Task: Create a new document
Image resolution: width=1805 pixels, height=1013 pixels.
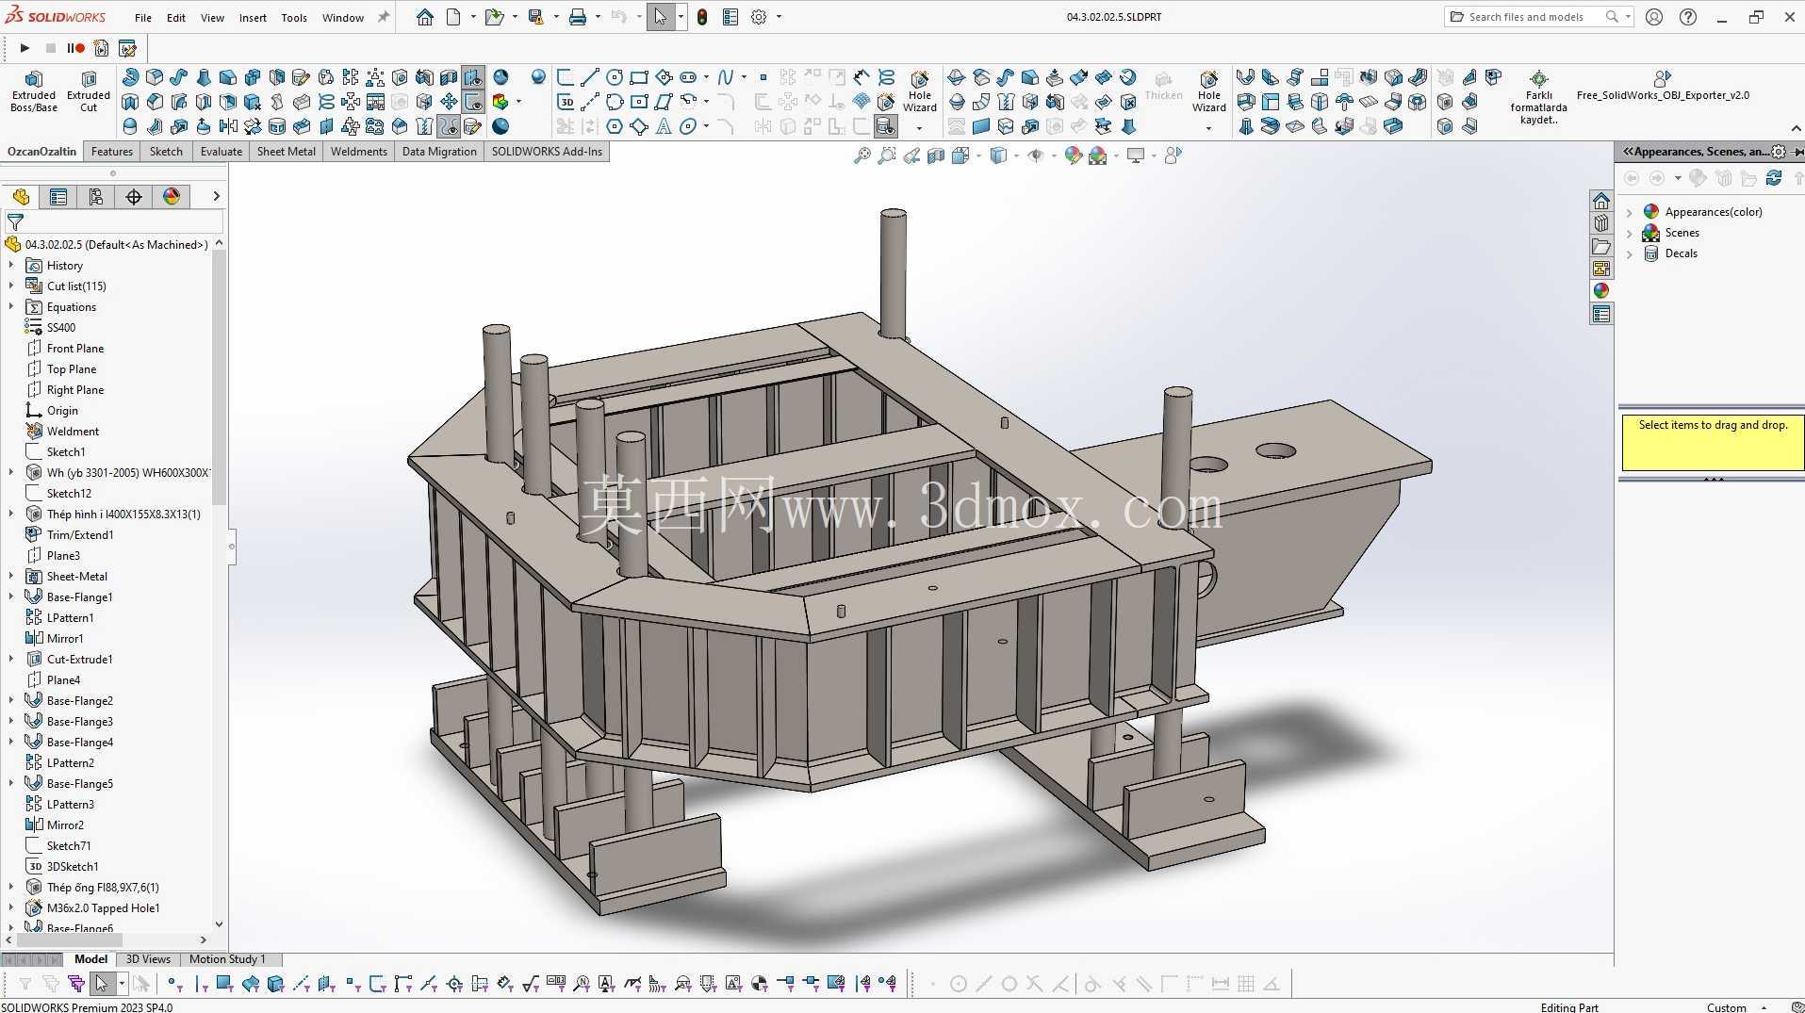Action: point(453,17)
